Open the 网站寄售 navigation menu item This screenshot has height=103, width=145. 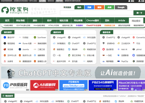tap(78, 20)
